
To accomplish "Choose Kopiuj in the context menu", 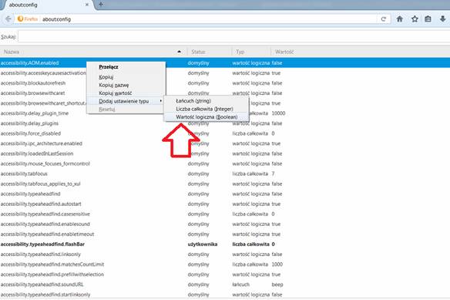I will tap(126, 77).
